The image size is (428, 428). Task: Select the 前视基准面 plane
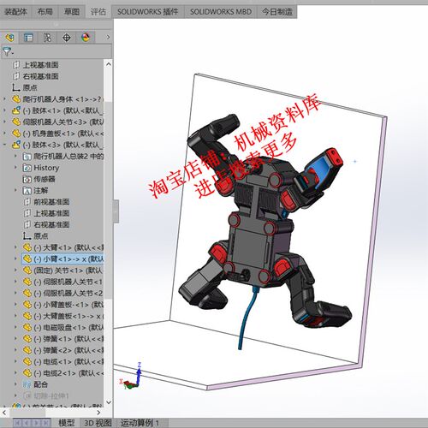coord(51,202)
